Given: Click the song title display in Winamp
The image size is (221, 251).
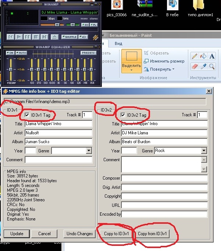Looking at the screenshot, I should click(x=69, y=13).
